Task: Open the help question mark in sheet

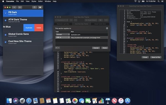Action: [x=107, y=28]
